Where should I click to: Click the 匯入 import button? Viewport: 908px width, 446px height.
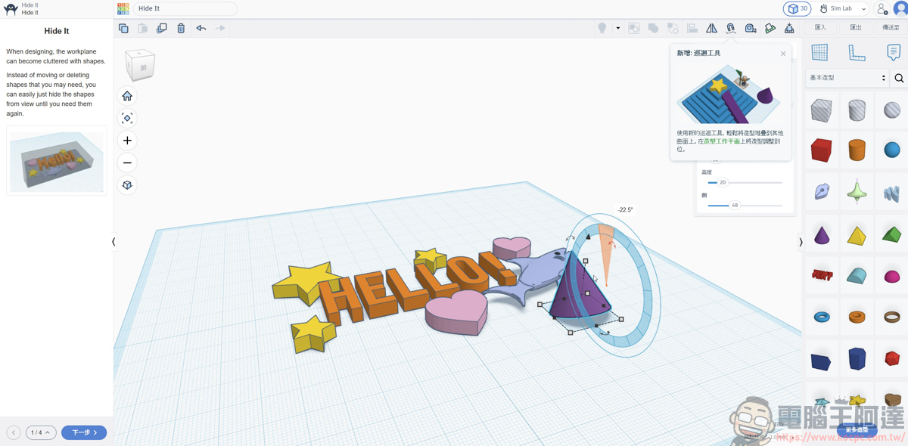click(x=820, y=28)
